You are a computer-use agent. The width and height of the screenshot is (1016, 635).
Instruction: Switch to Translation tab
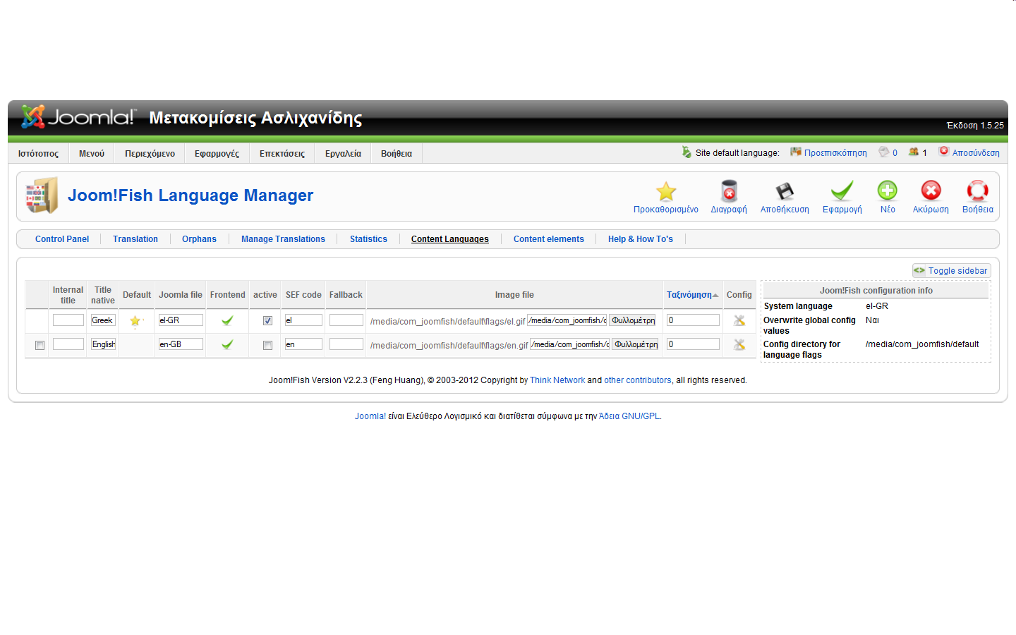(x=135, y=239)
